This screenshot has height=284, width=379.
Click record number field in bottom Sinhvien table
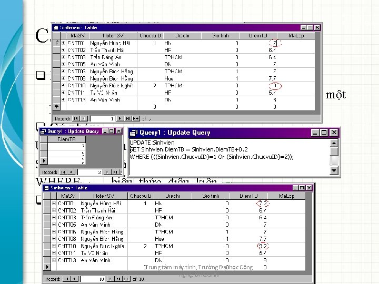point(93,279)
